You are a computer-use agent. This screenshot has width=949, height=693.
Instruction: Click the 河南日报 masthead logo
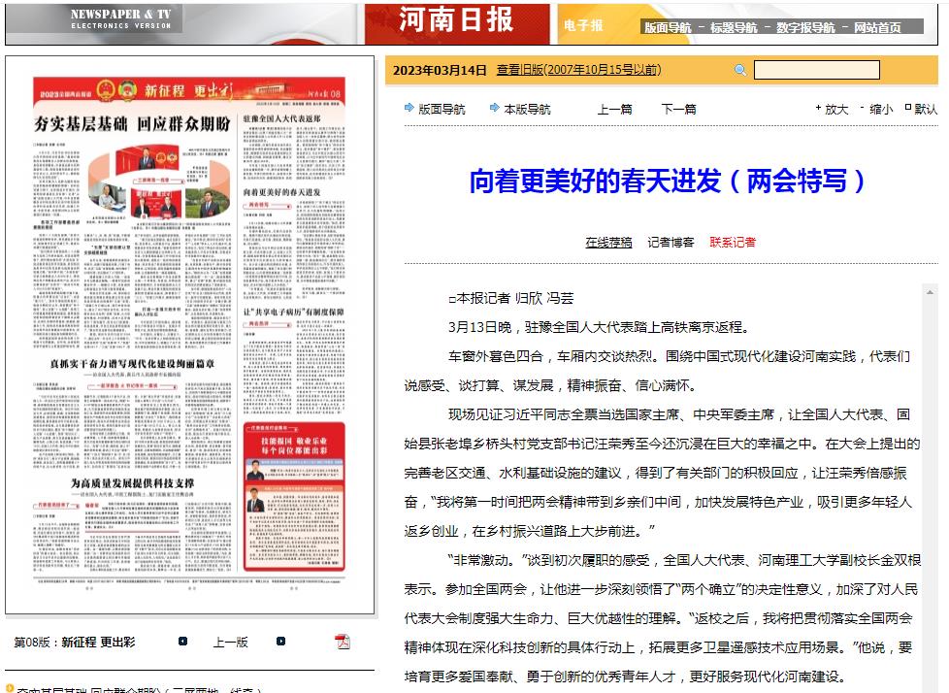tap(456, 20)
